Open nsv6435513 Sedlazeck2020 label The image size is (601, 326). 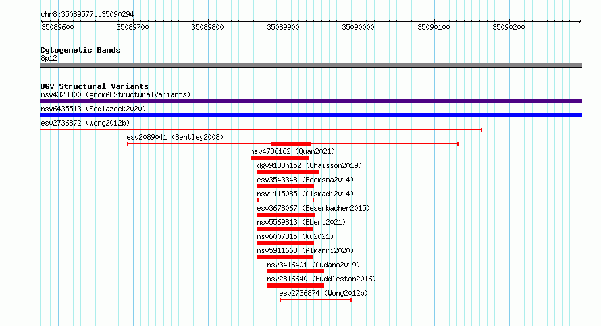pyautogui.click(x=93, y=109)
